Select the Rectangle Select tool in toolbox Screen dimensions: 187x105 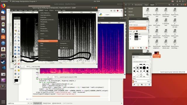coord(15,24)
